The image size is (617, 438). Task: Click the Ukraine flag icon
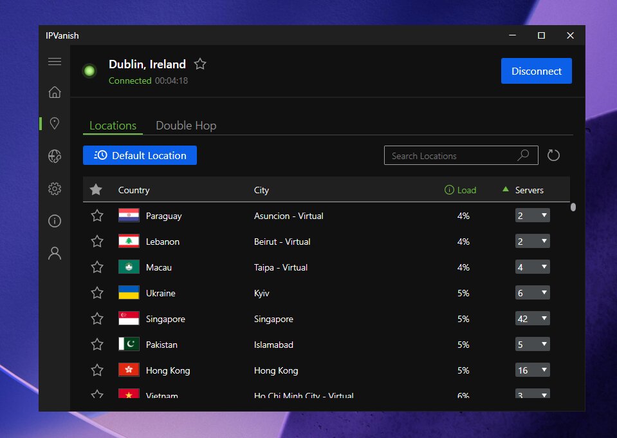(129, 292)
